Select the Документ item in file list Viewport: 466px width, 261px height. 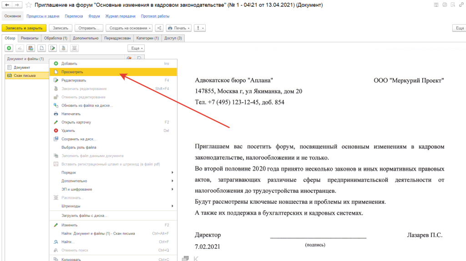point(22,67)
